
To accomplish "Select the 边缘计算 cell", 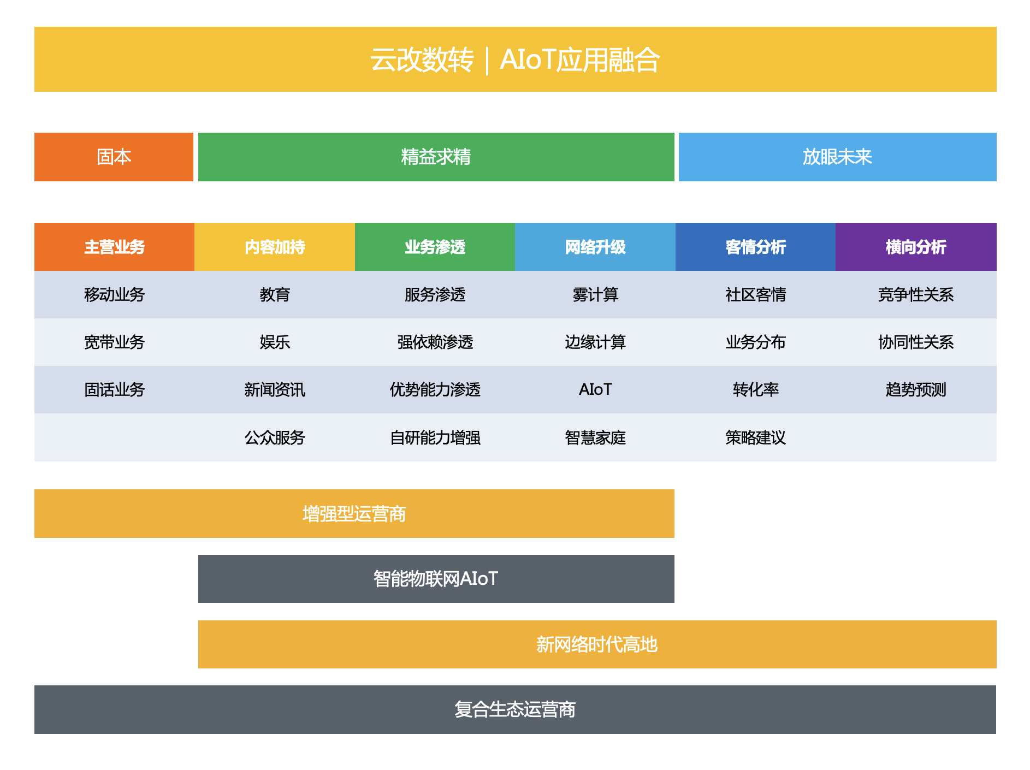I will pos(595,342).
